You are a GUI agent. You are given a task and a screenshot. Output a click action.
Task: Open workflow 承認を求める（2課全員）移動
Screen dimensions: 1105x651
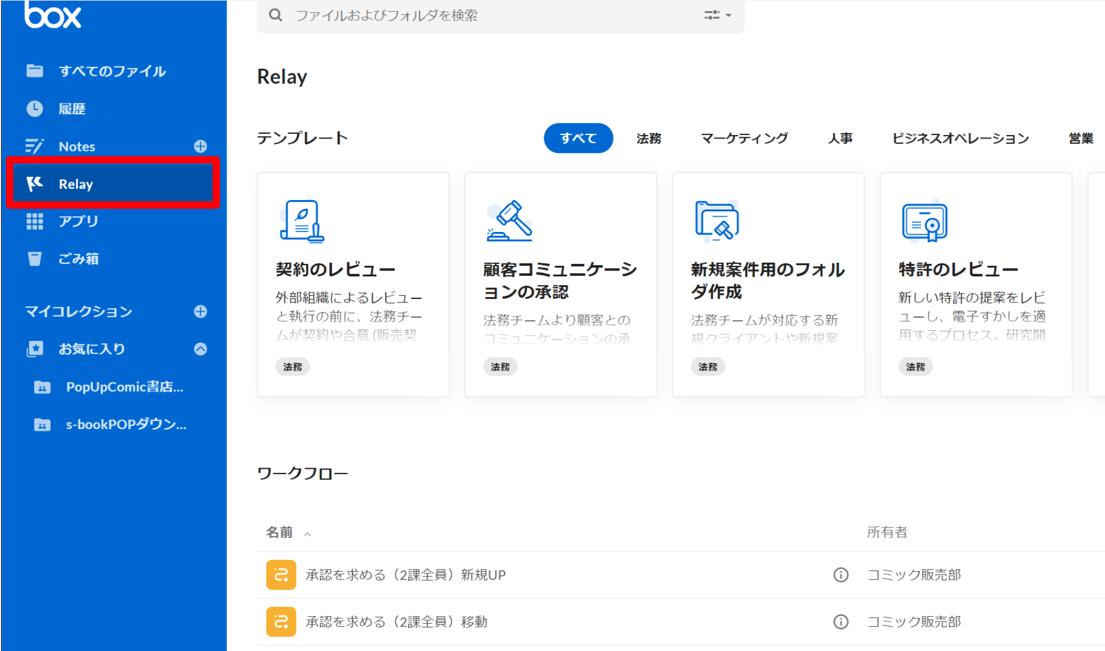(x=396, y=621)
